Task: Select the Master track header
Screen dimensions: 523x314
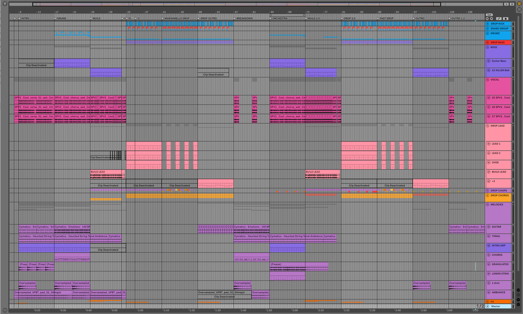Action: coord(496,306)
